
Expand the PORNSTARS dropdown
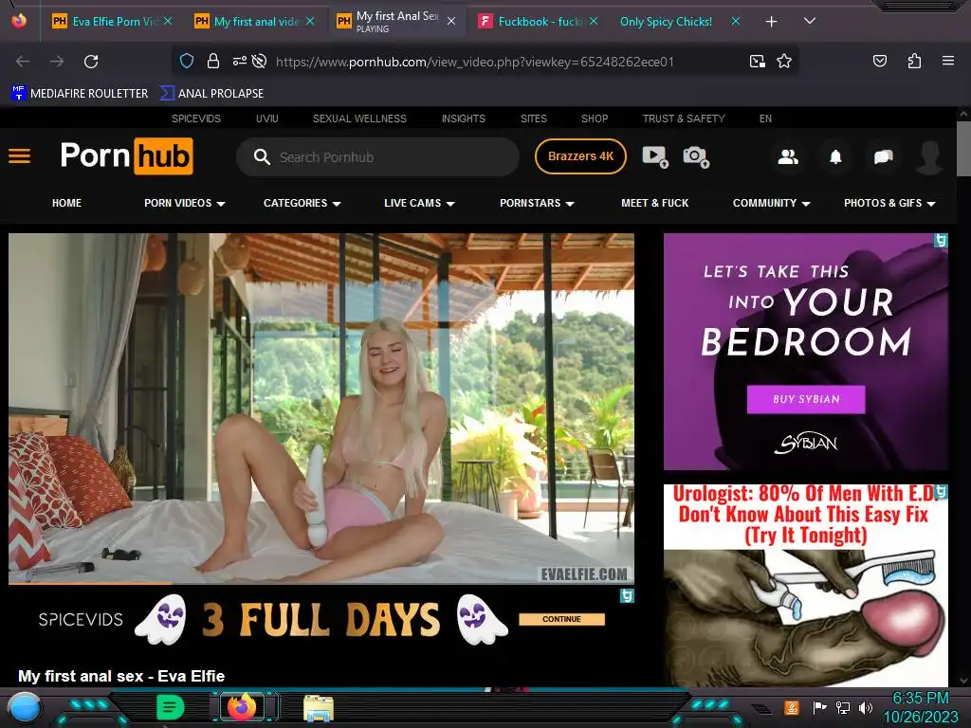pos(537,203)
